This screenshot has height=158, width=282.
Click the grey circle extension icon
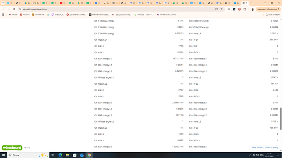[228, 9]
